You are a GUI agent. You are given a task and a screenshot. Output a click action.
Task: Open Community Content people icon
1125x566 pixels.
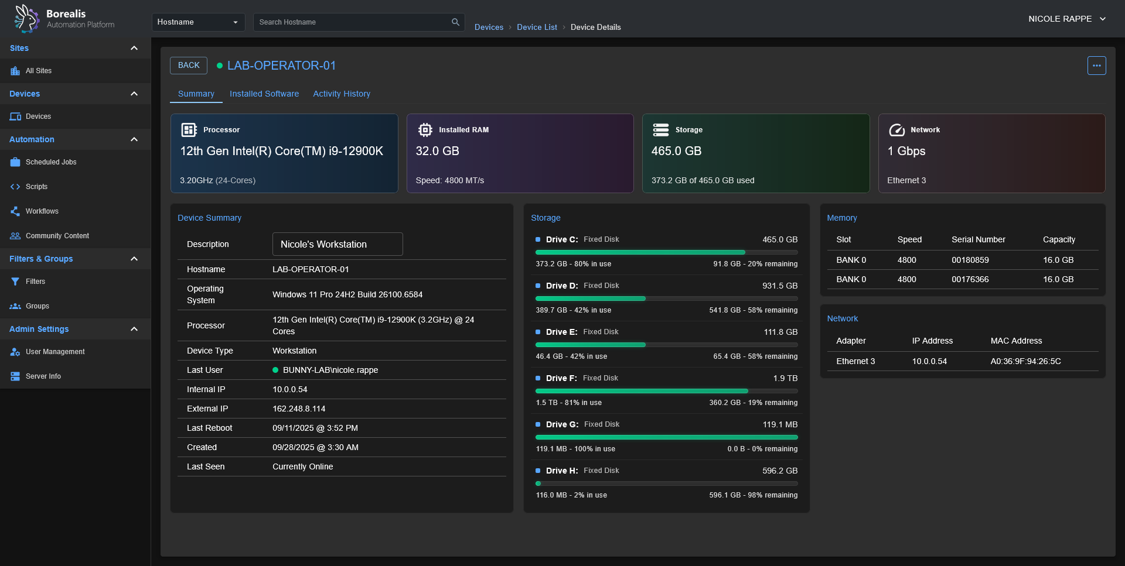click(x=15, y=236)
